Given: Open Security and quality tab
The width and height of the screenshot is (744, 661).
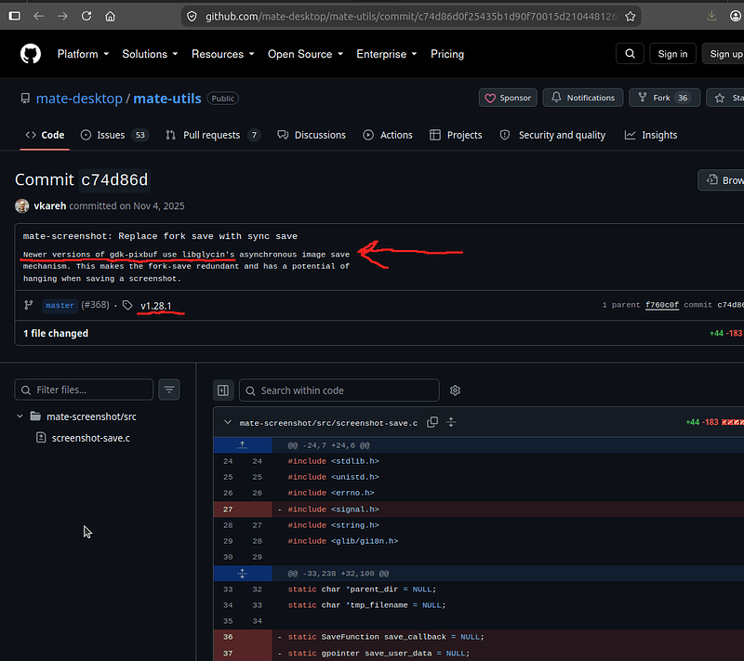Looking at the screenshot, I should click(x=552, y=135).
